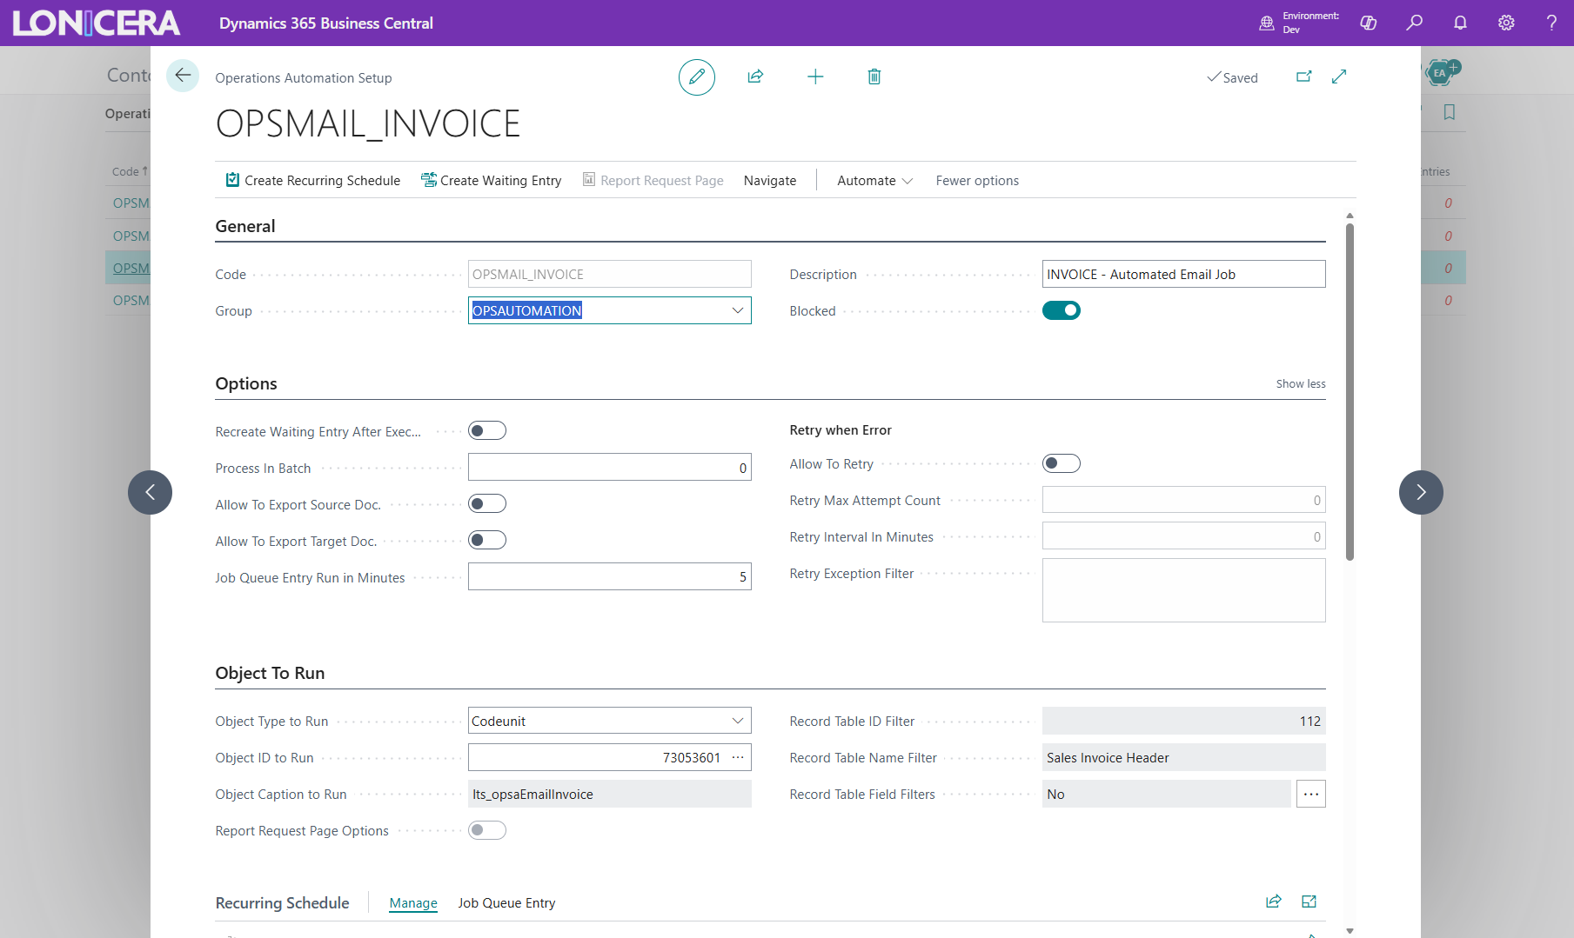Click Fewer options
1574x938 pixels.
977,180
